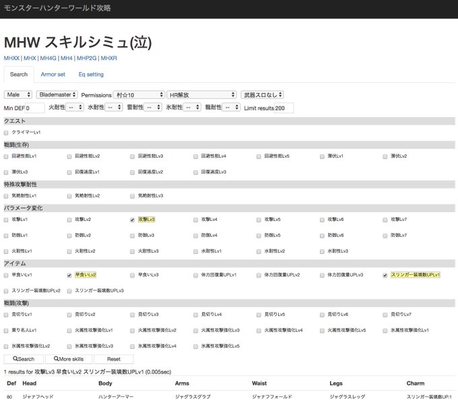Check the 回復速度Lv3 skill

tap(195, 172)
